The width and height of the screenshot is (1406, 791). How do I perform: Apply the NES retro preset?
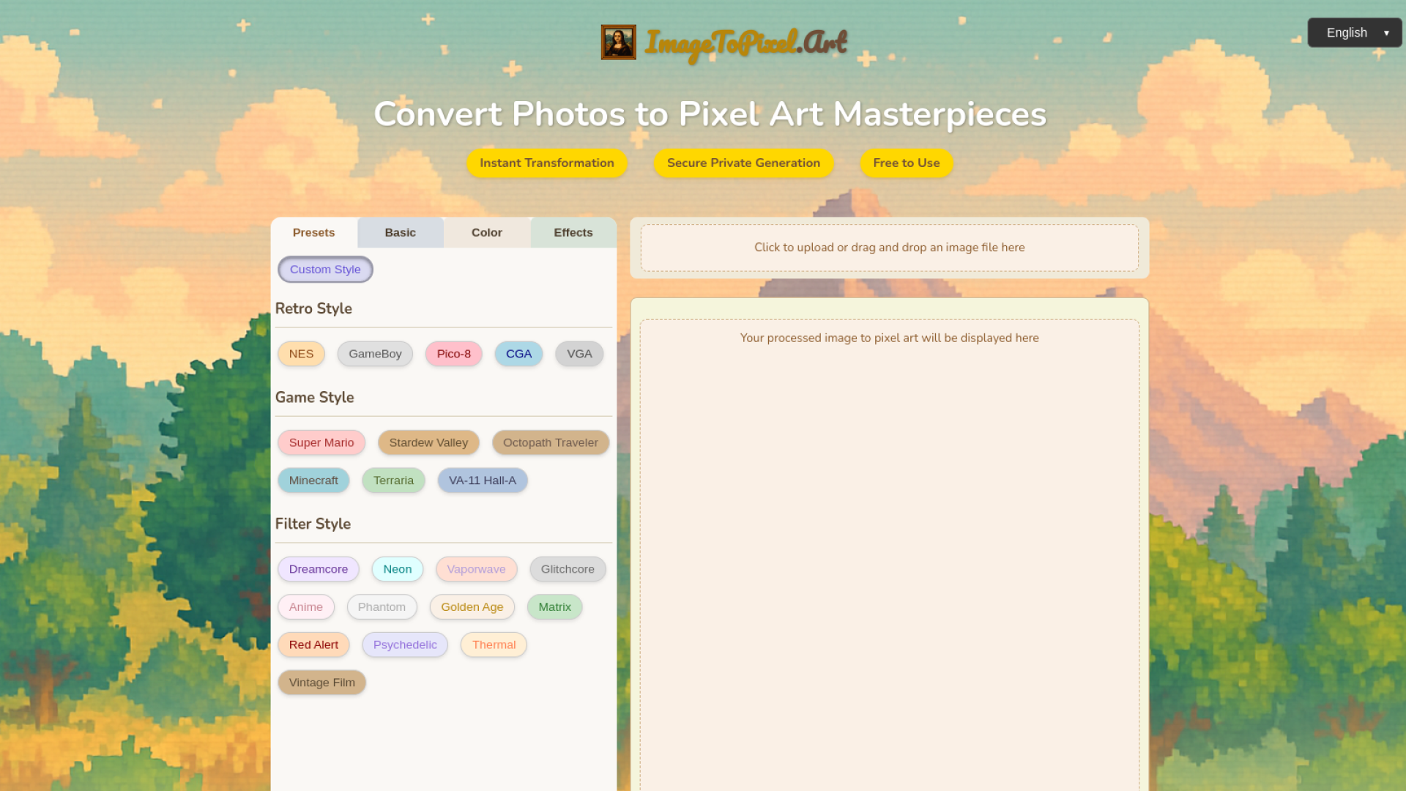[x=301, y=354]
